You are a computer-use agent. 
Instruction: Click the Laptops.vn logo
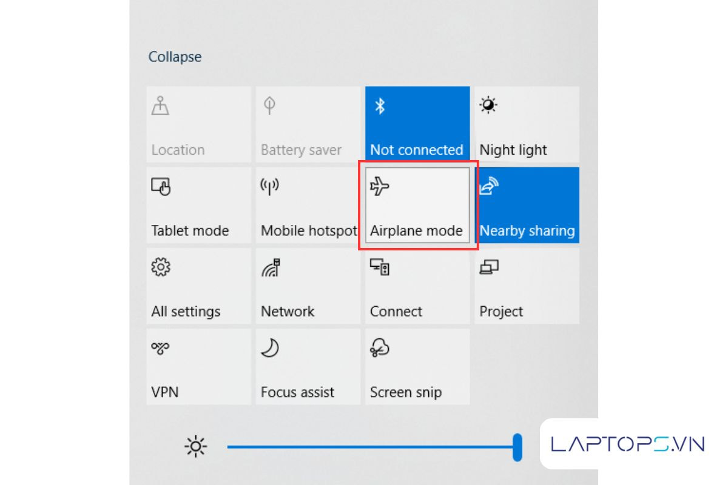(x=627, y=444)
